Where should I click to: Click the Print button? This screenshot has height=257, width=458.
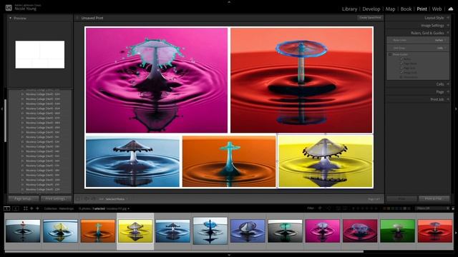401,198
